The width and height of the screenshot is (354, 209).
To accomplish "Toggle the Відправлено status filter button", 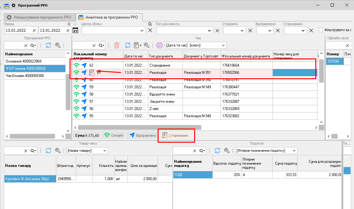I will pyautogui.click(x=143, y=135).
